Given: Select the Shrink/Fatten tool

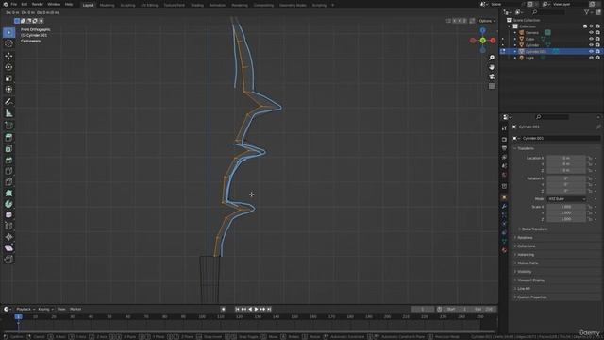Looking at the screenshot, I should pos(8,237).
